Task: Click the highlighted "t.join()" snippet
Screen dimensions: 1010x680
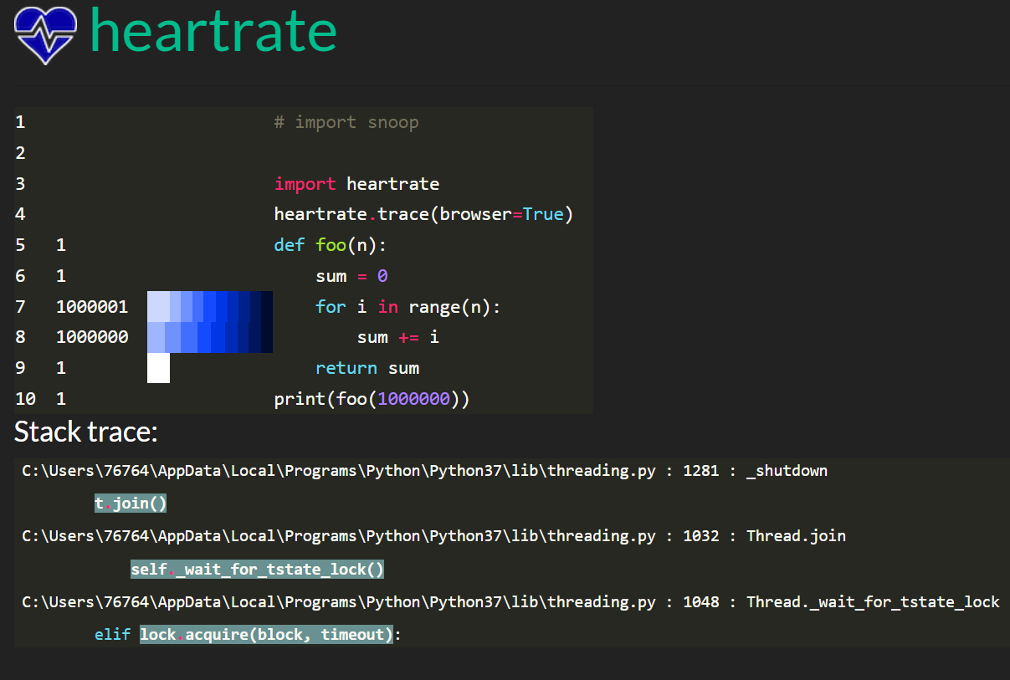Action: (x=131, y=503)
